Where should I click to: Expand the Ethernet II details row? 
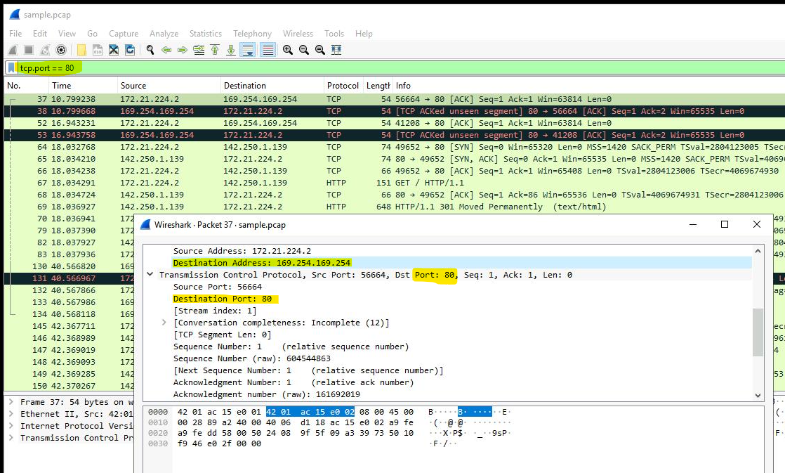tap(11, 414)
